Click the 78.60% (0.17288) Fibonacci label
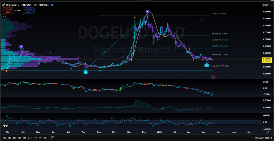Screen dimensions: 274x141 pyautogui.click(x=219, y=55)
